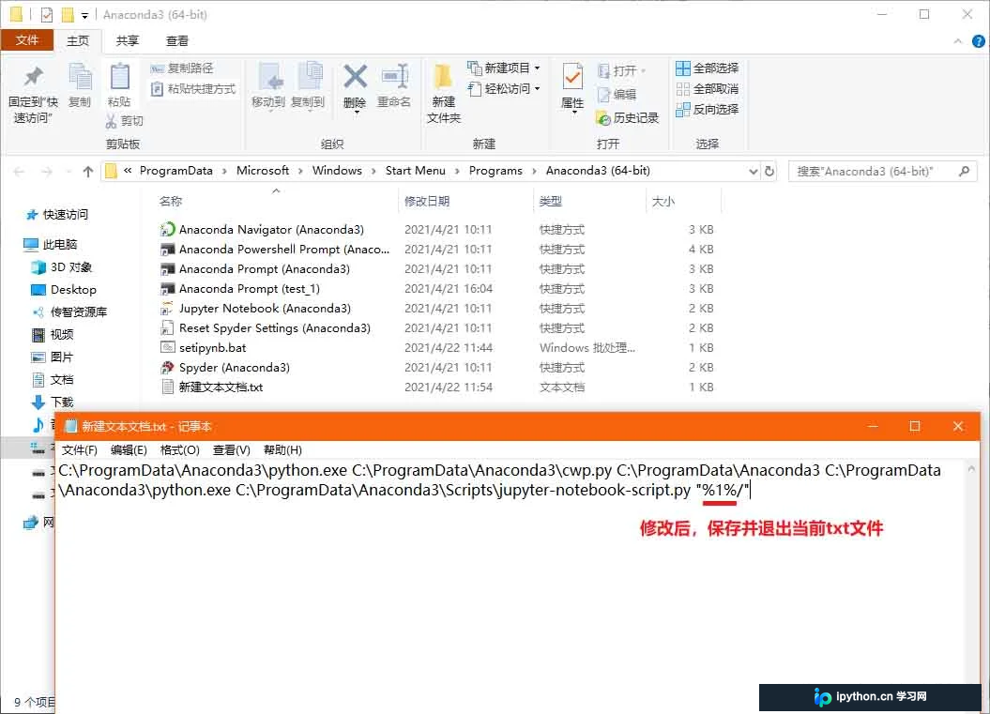Click the 固定到快速访问 pin icon
This screenshot has height=714, width=990.
tap(33, 78)
